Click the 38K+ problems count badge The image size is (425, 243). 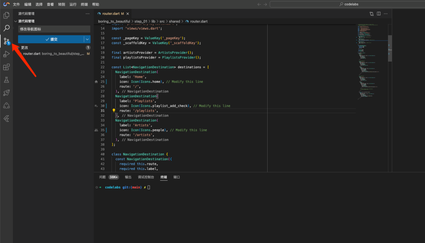[x=114, y=177]
